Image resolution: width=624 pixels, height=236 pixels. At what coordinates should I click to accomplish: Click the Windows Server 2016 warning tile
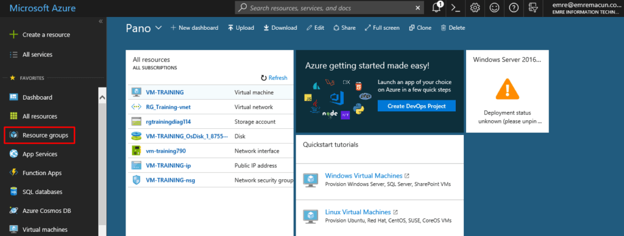(x=508, y=91)
